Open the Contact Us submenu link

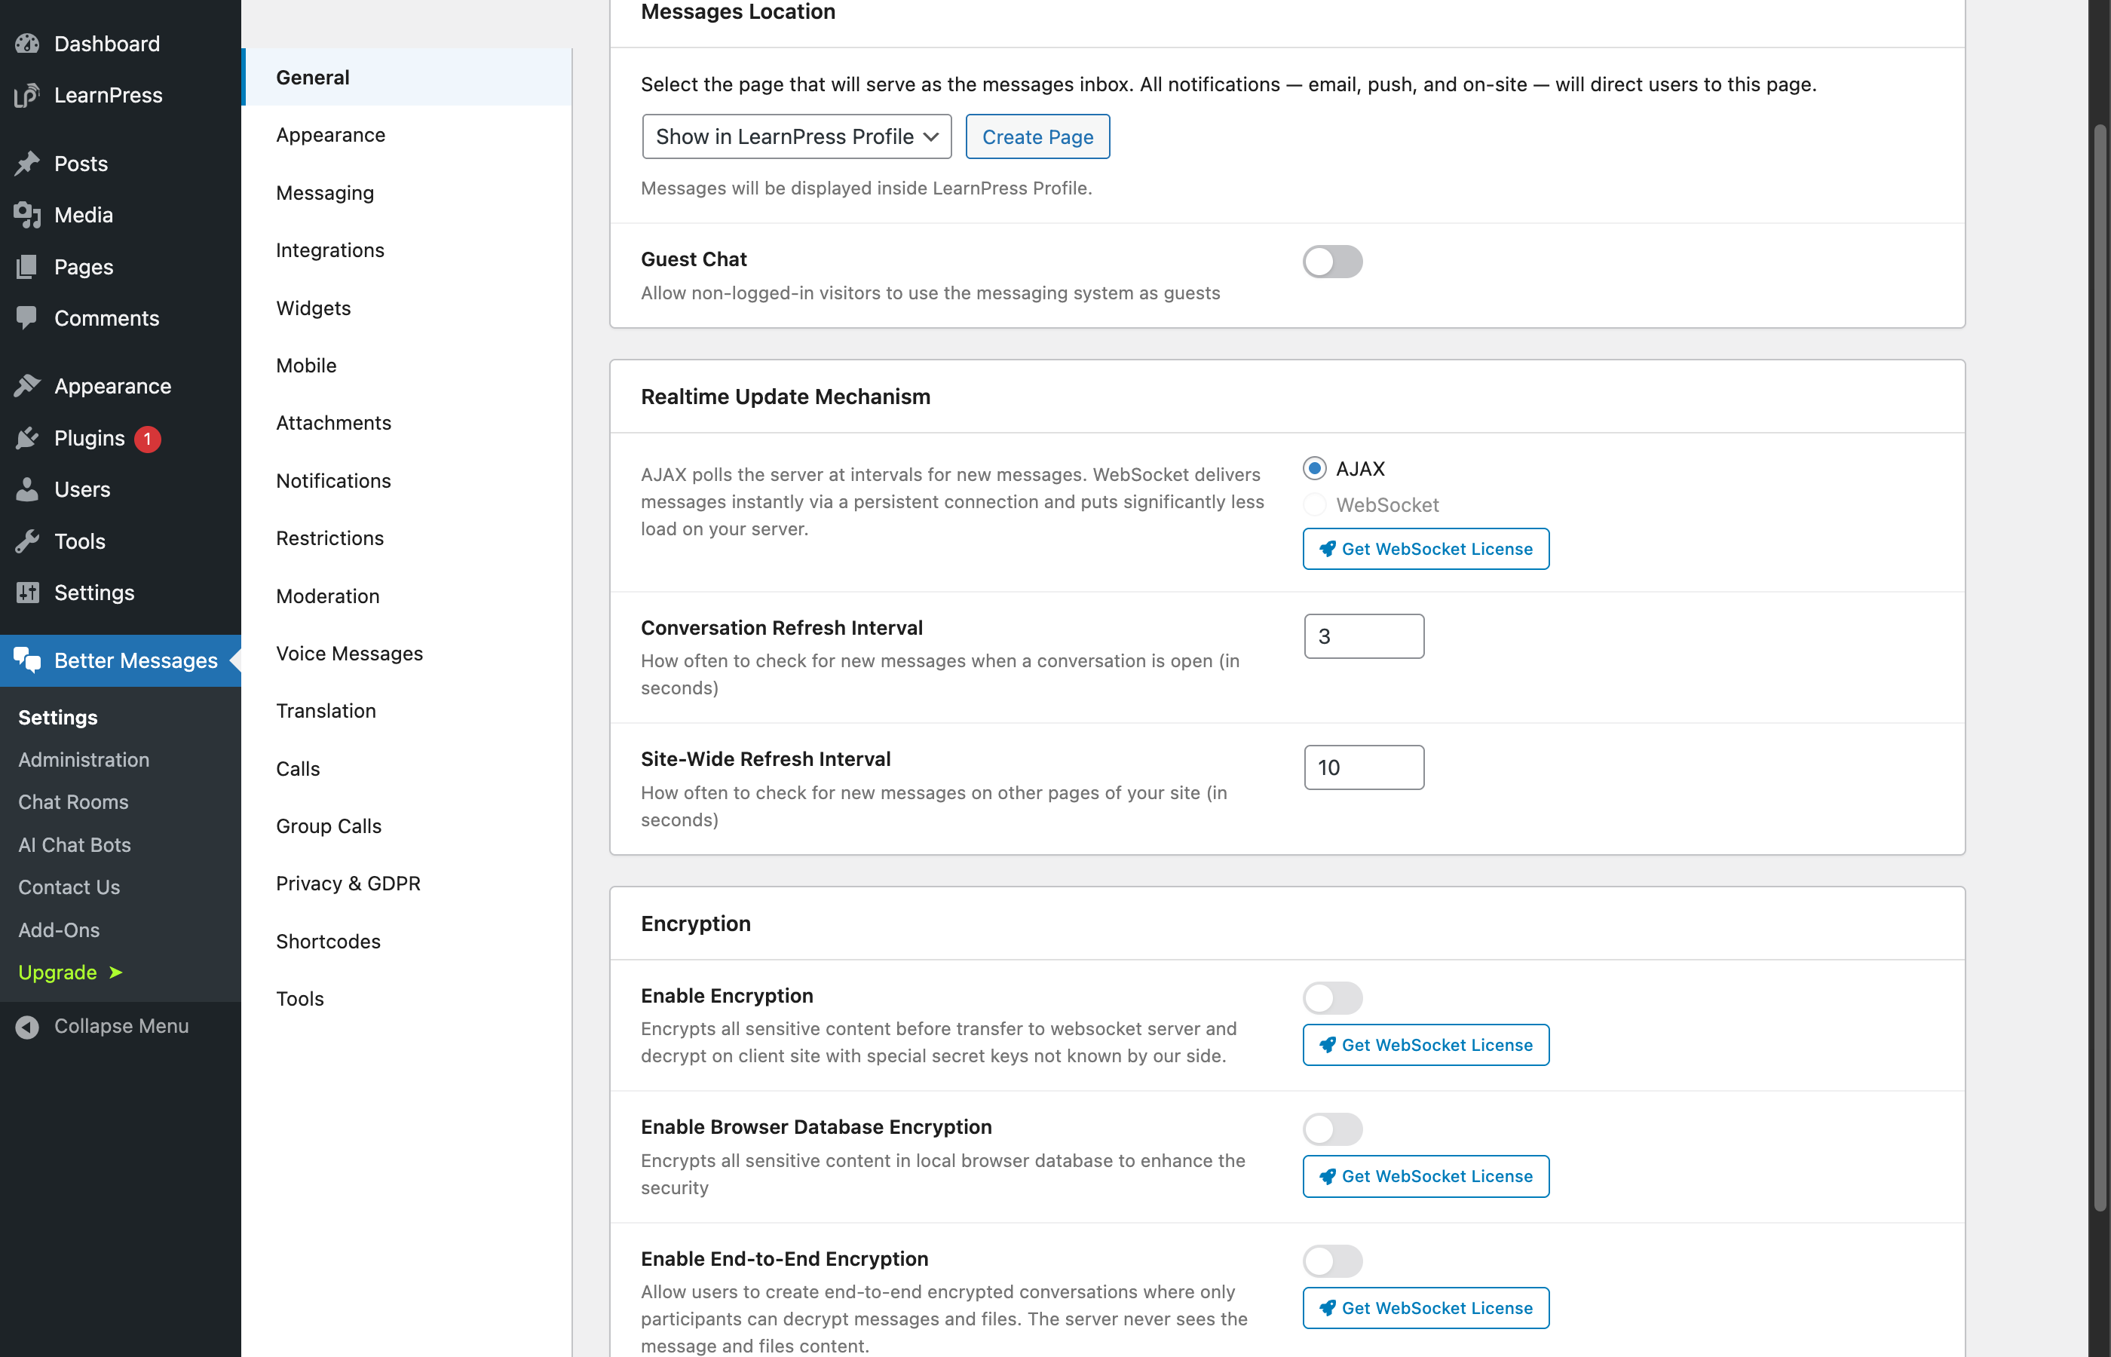click(x=69, y=887)
